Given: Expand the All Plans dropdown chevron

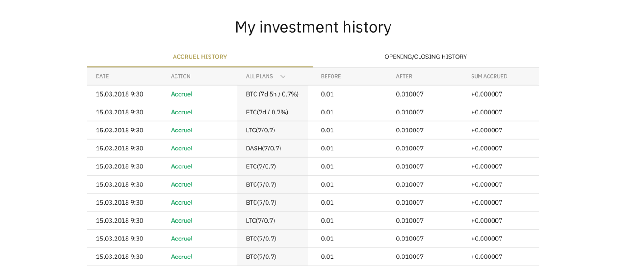Looking at the screenshot, I should click(x=283, y=77).
